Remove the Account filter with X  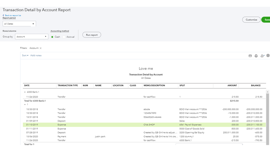41,48
